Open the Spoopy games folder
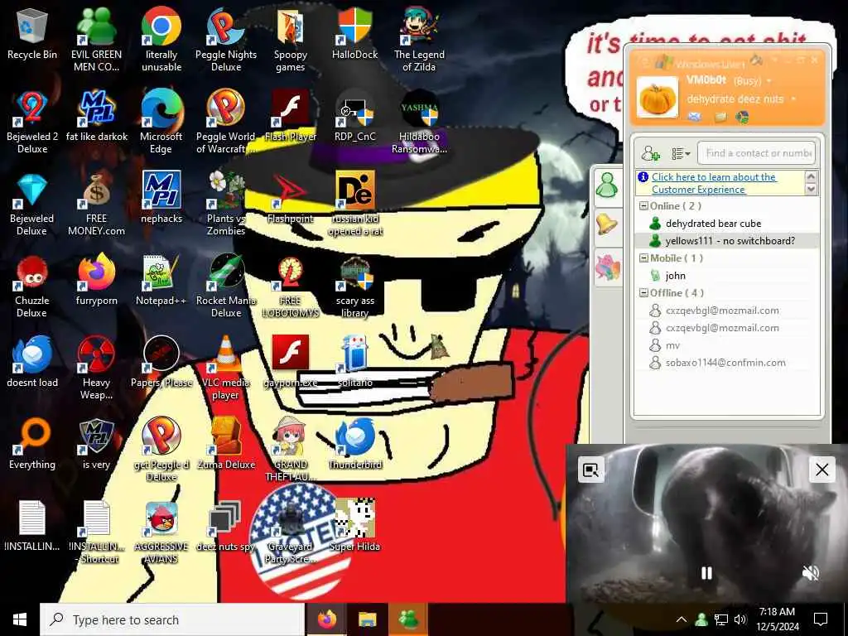This screenshot has width=848, height=636. [x=291, y=39]
